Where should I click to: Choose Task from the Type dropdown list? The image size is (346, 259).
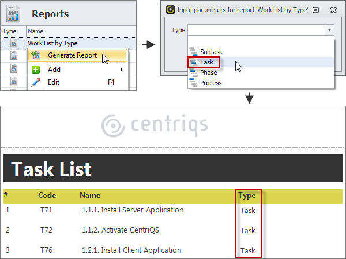click(207, 62)
